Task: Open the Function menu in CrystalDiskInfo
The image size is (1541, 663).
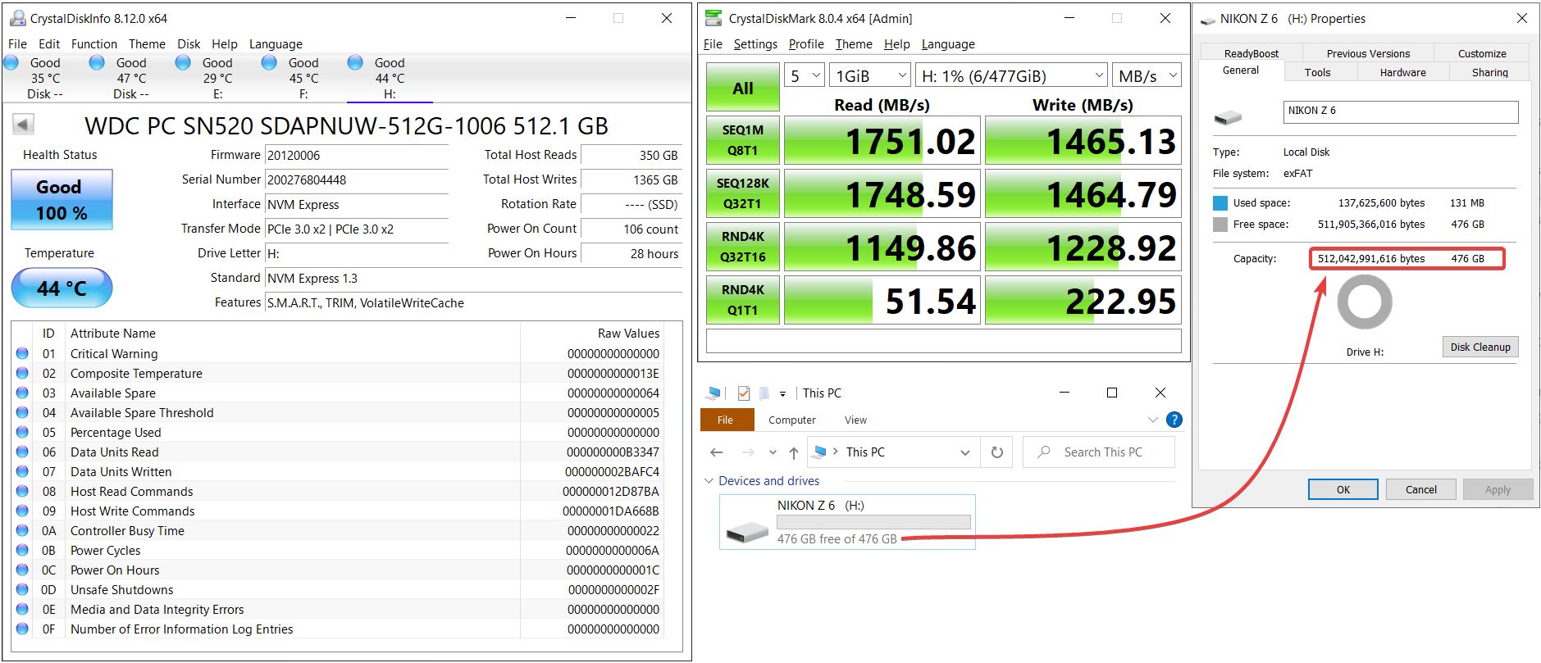Action: click(93, 44)
